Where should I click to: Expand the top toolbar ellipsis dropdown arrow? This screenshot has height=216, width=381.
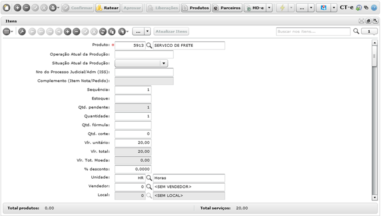[311, 8]
